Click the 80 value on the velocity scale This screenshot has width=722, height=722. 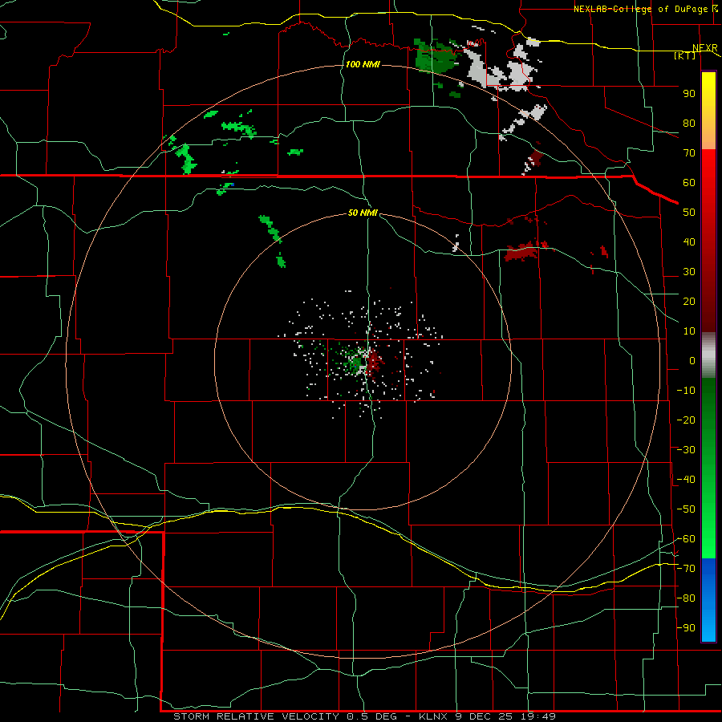tap(689, 123)
